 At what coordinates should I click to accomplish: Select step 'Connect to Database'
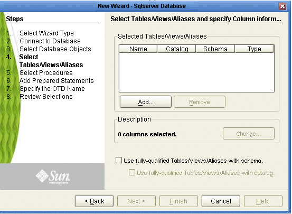point(50,41)
